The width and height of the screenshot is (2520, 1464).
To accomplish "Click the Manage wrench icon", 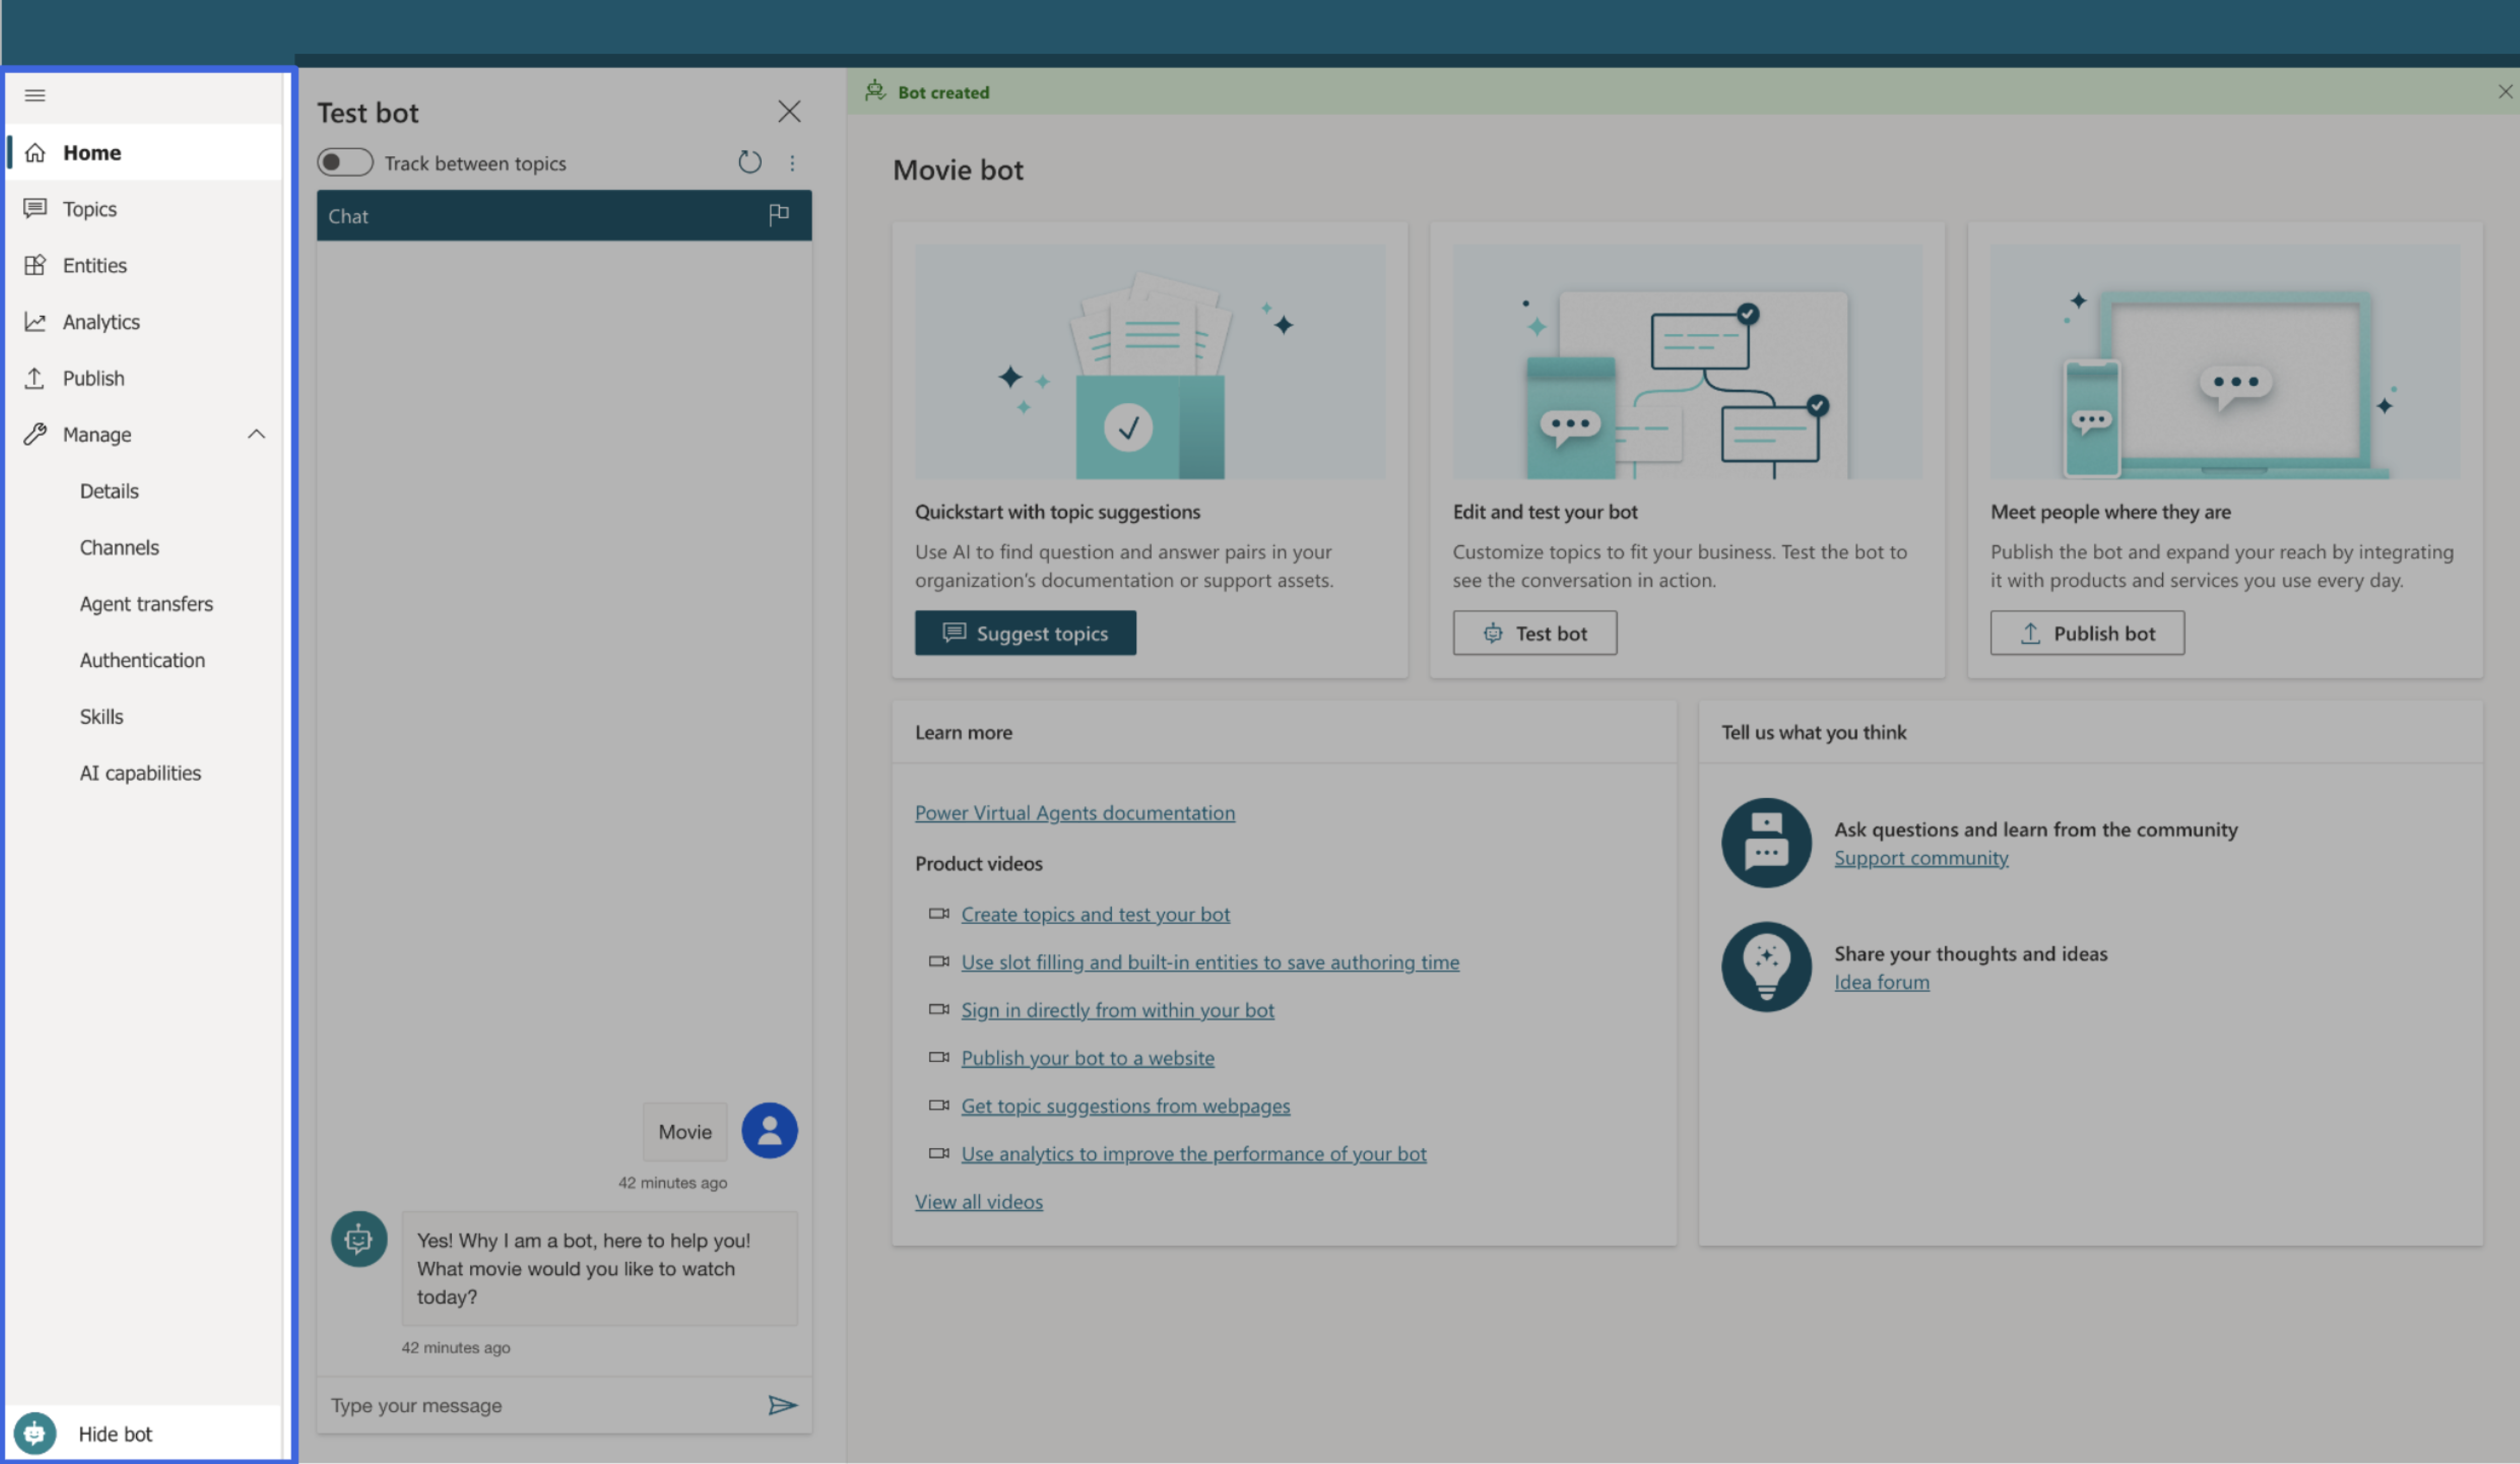I will pyautogui.click(x=35, y=434).
